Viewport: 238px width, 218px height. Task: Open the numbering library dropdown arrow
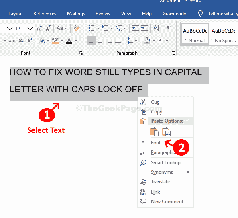coord(112,28)
